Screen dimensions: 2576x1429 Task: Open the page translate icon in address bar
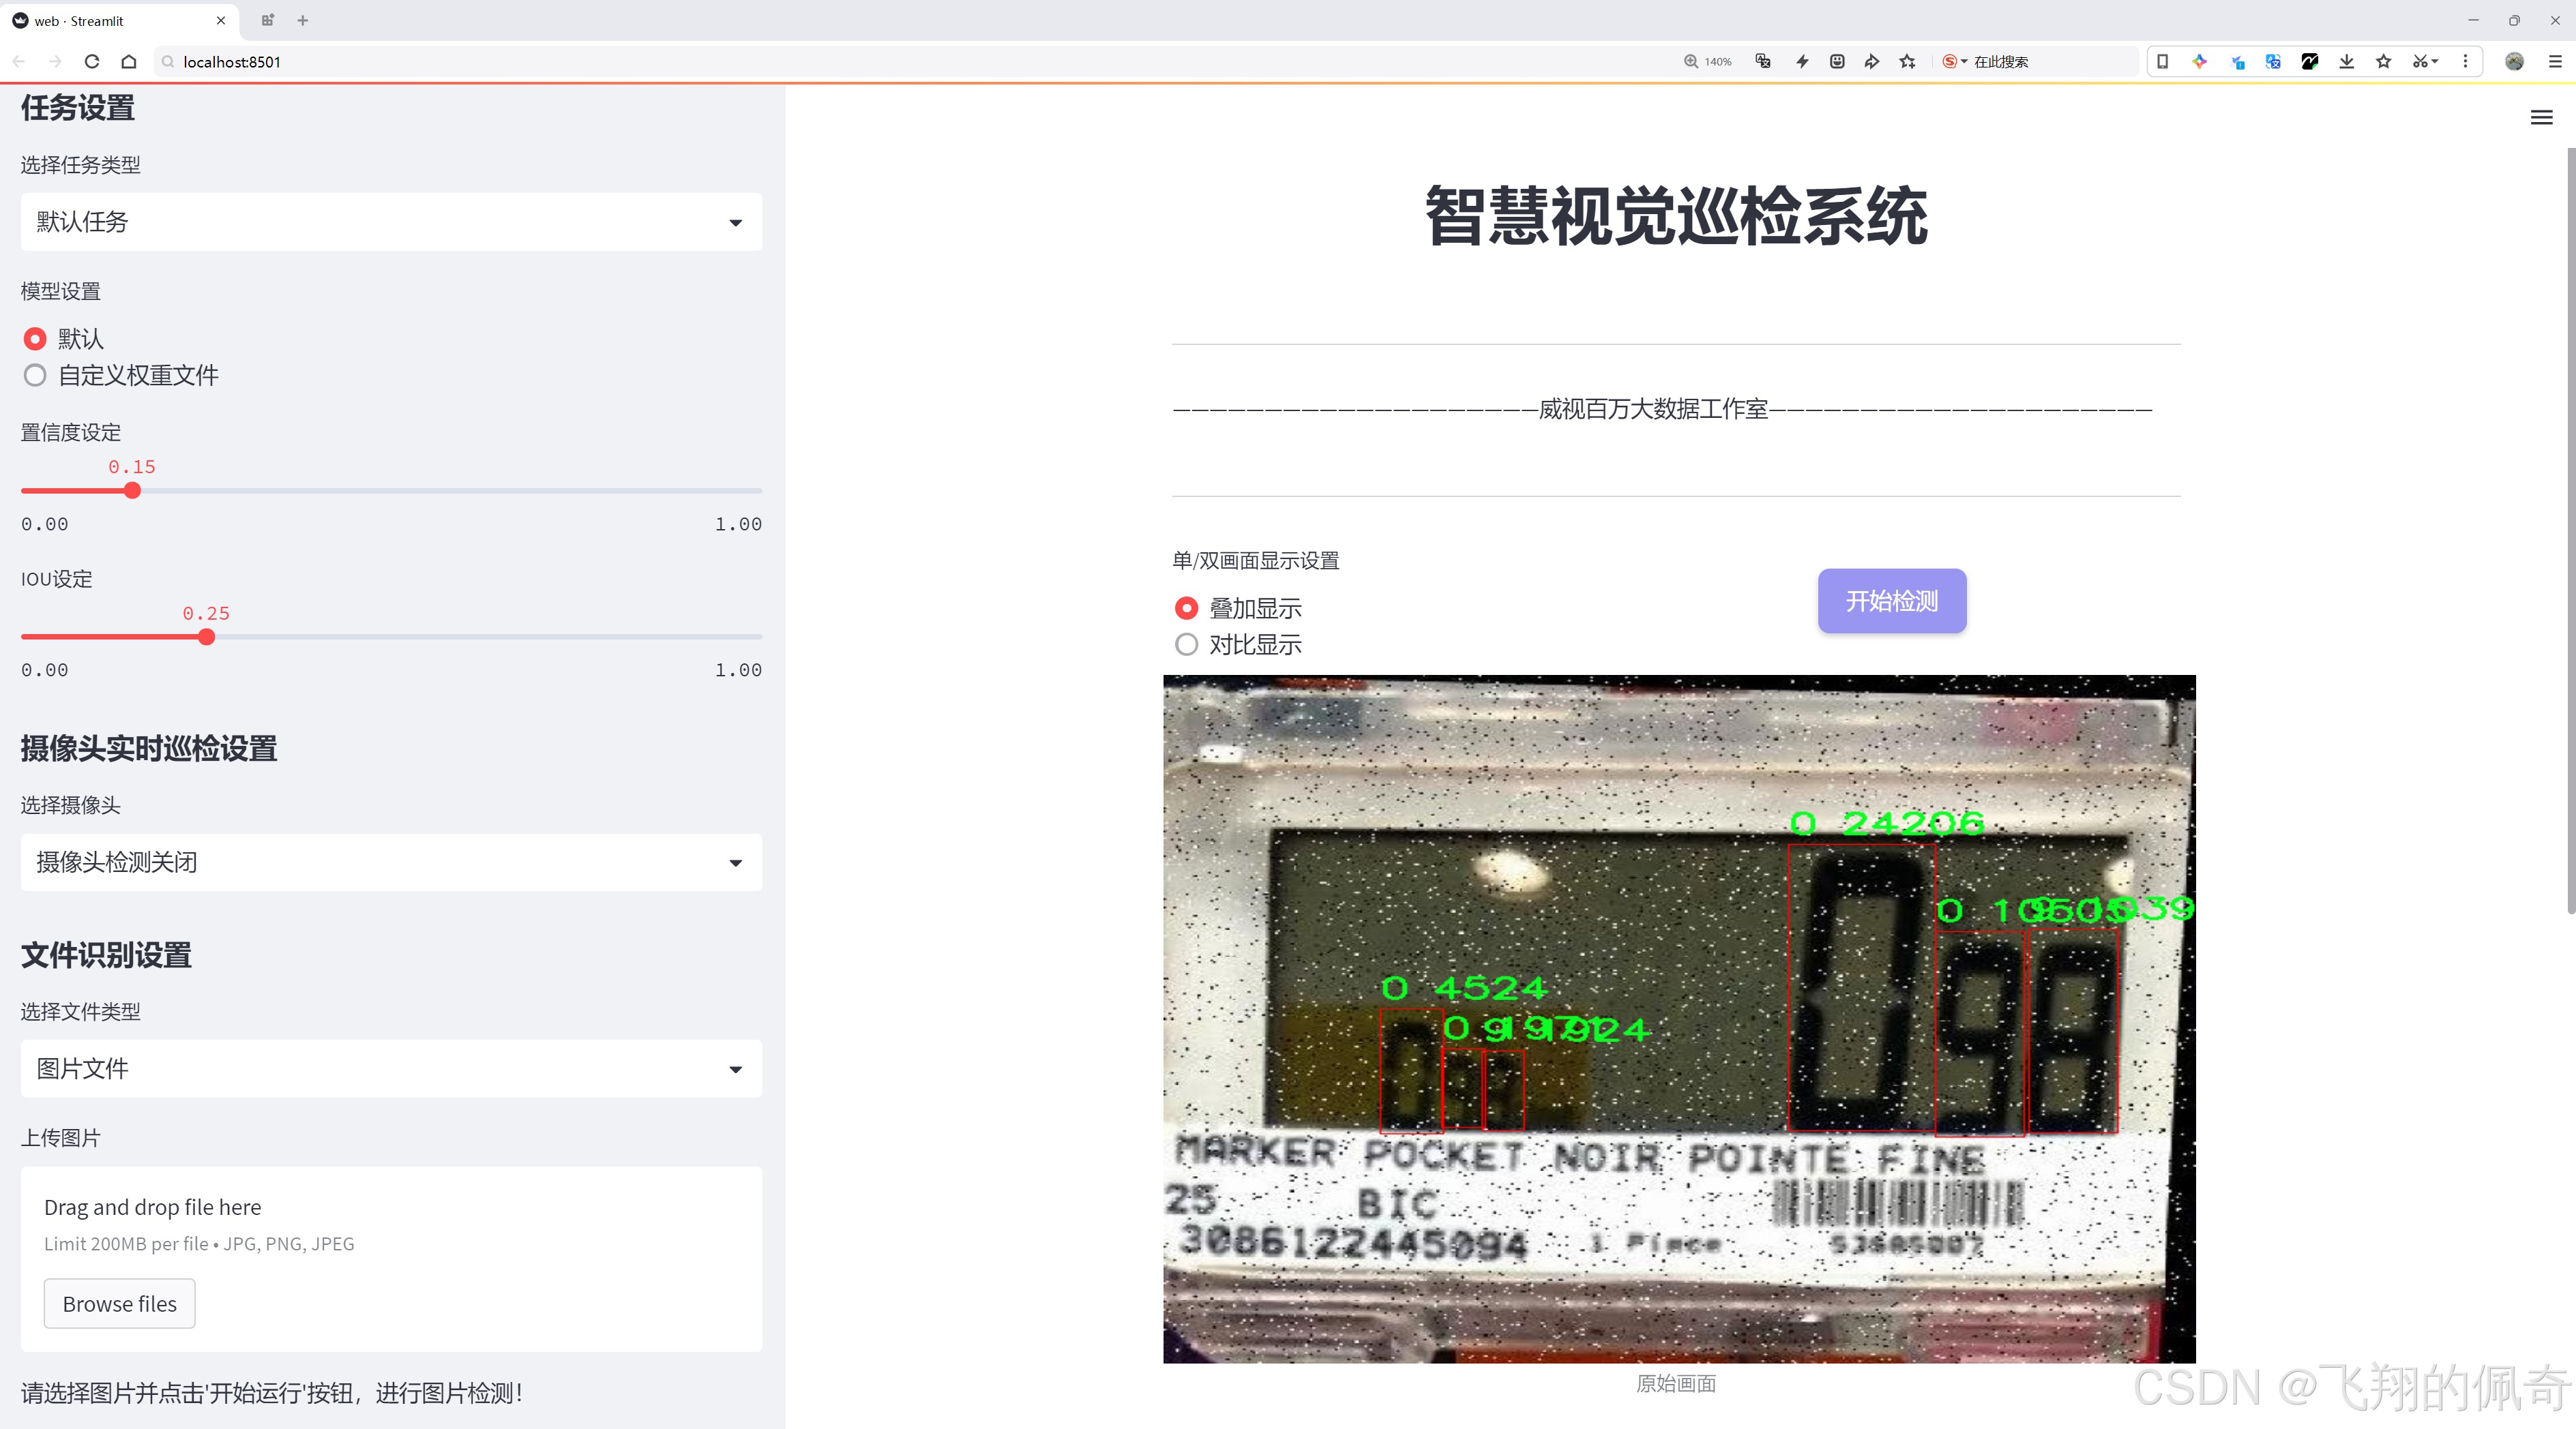tap(1763, 62)
